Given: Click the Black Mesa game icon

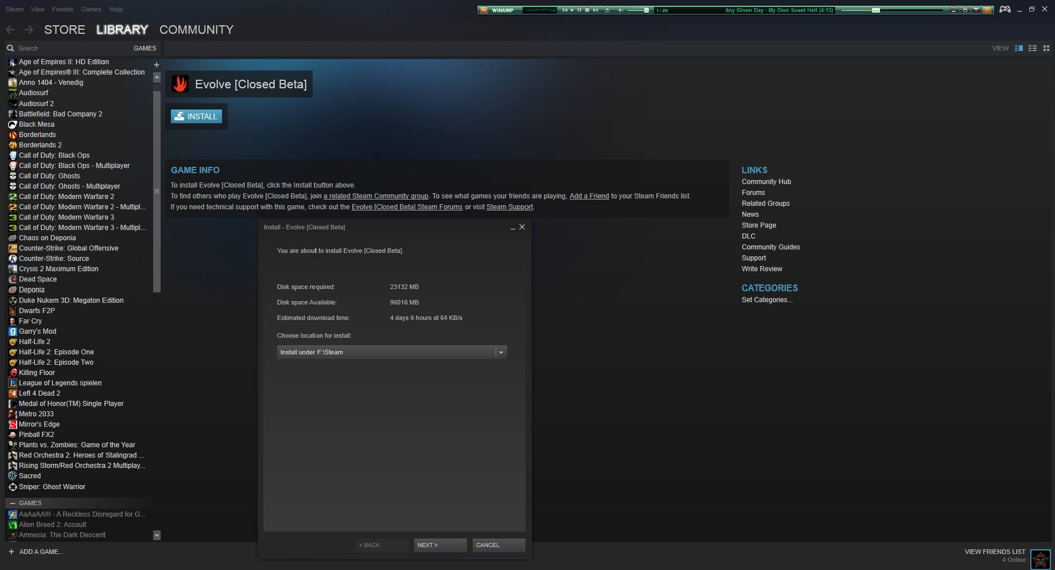Looking at the screenshot, I should 13,124.
